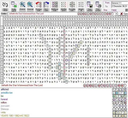Select matrix row number 16

tap(2, 82)
